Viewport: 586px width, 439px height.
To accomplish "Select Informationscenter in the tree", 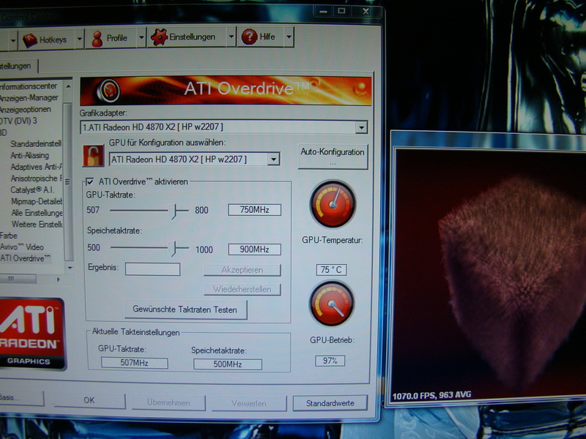I will (x=29, y=86).
